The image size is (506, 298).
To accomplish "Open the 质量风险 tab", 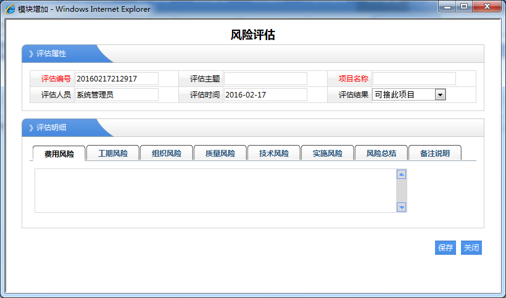I will [220, 153].
